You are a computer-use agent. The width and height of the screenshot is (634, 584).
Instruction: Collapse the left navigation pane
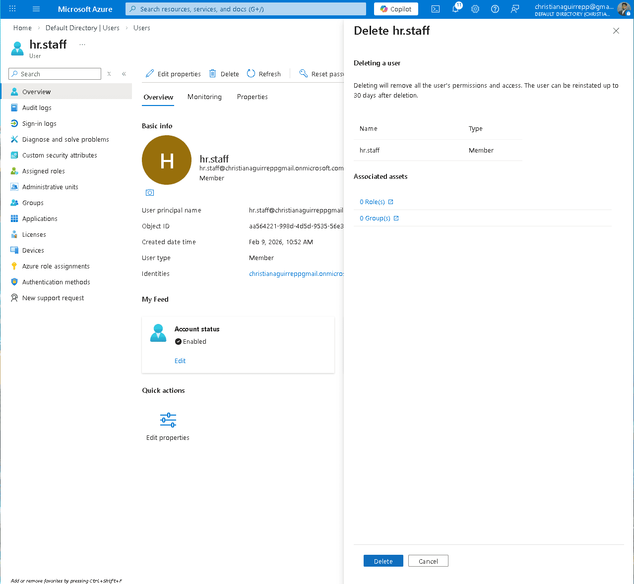124,73
